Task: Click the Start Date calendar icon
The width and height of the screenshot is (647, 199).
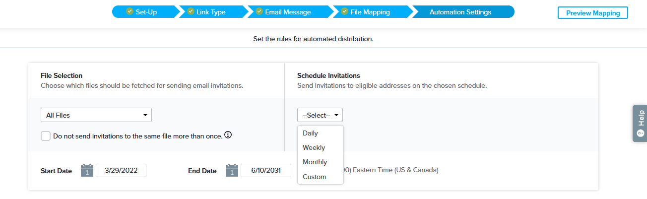Action: (87, 170)
